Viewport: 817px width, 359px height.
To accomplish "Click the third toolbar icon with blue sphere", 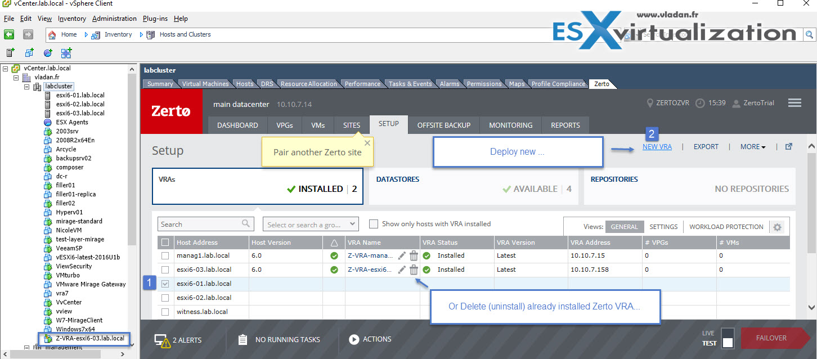I will [48, 53].
